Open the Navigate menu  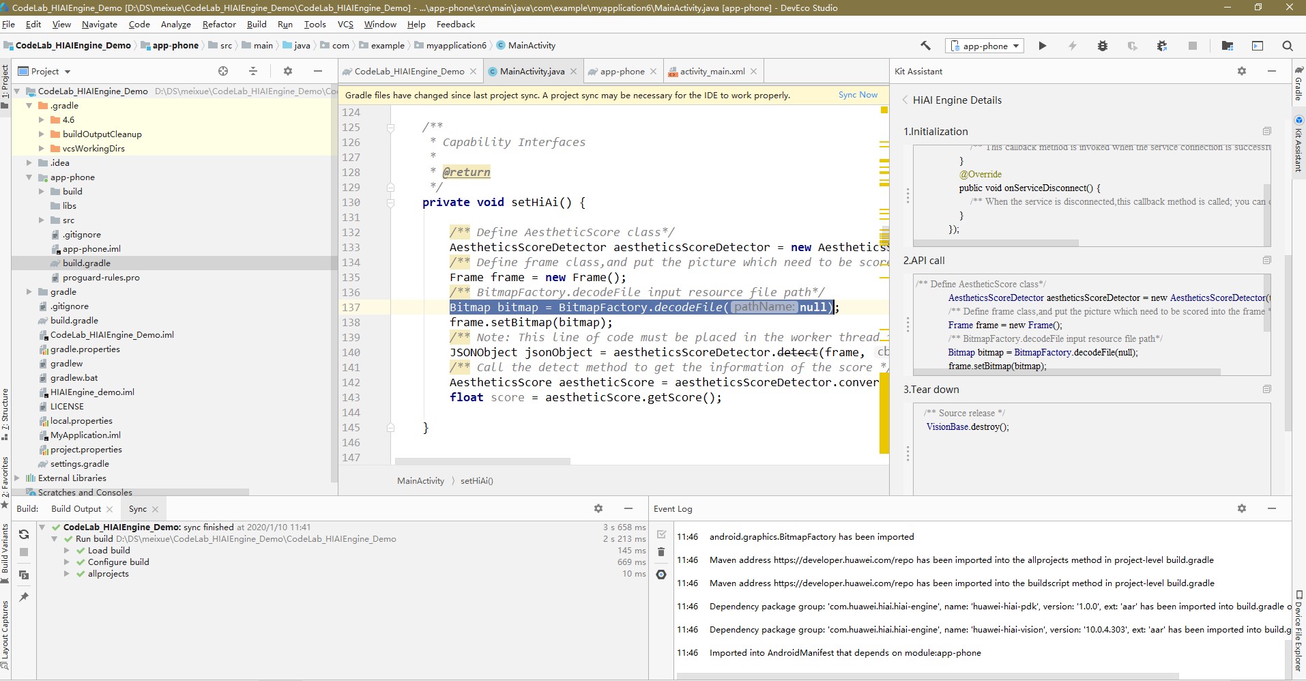100,24
